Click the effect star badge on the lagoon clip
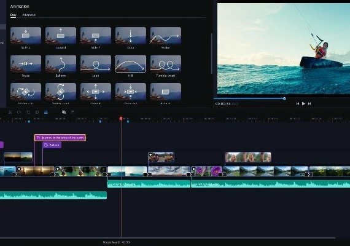 (58, 169)
